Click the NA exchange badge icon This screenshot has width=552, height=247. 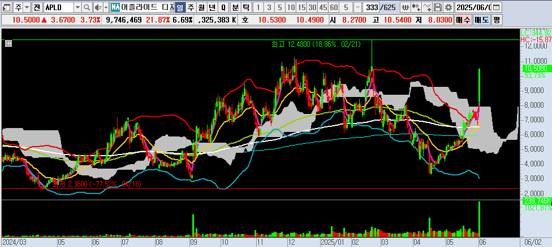click(x=115, y=7)
